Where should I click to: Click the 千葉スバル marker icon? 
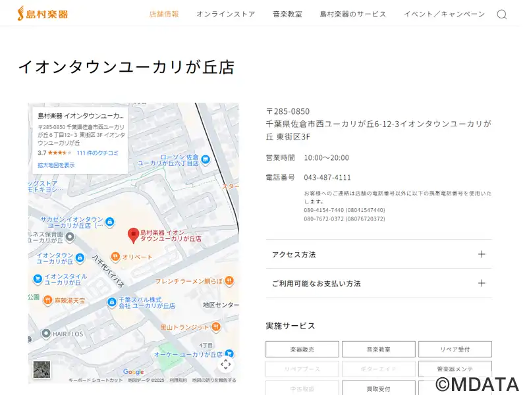111,302
